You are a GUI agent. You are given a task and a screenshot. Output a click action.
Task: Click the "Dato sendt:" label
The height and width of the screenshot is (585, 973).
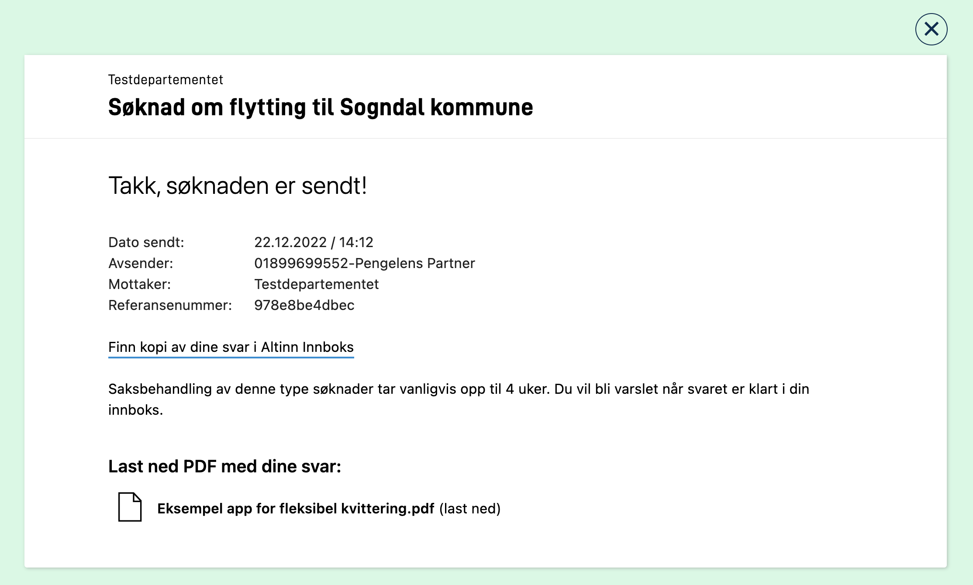146,242
